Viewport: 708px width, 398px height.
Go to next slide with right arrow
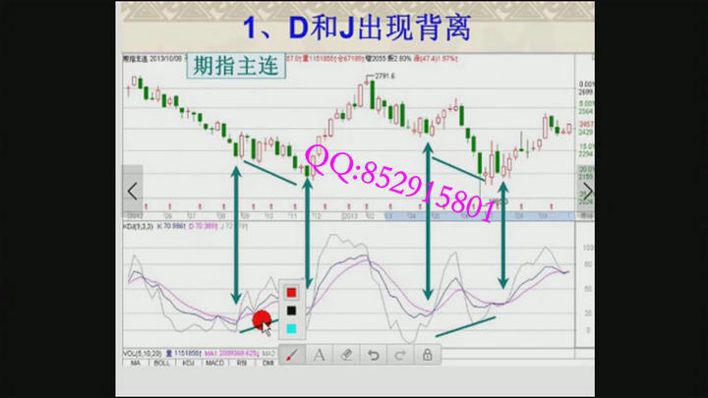pos(587,191)
